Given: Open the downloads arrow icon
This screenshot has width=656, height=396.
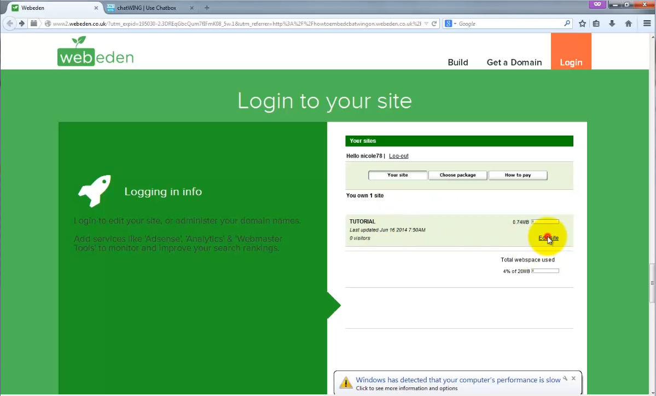Looking at the screenshot, I should [x=612, y=24].
